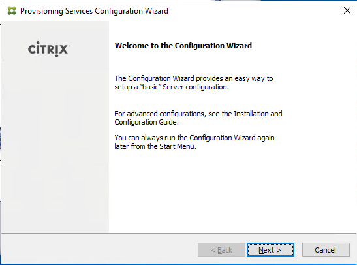Click the "Configuration Guide." text line
This screenshot has height=265, width=357.
coord(146,122)
